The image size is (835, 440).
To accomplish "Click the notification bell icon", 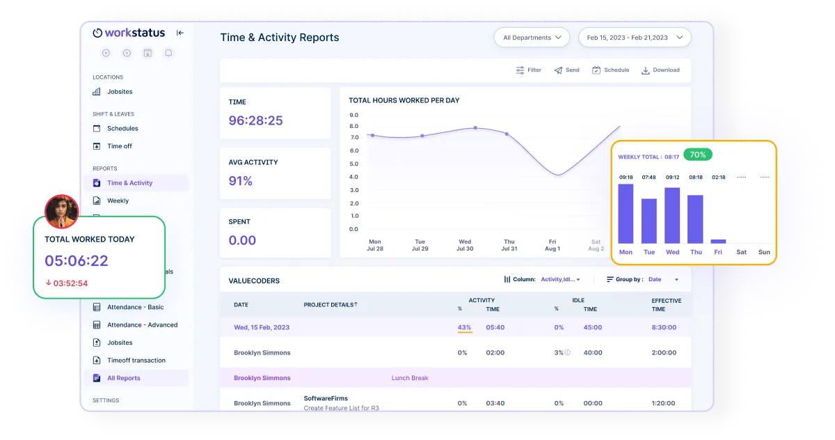I will 168,53.
